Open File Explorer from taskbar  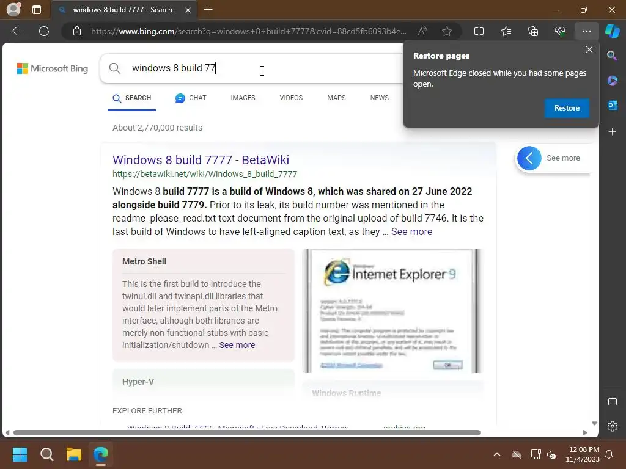(x=74, y=454)
